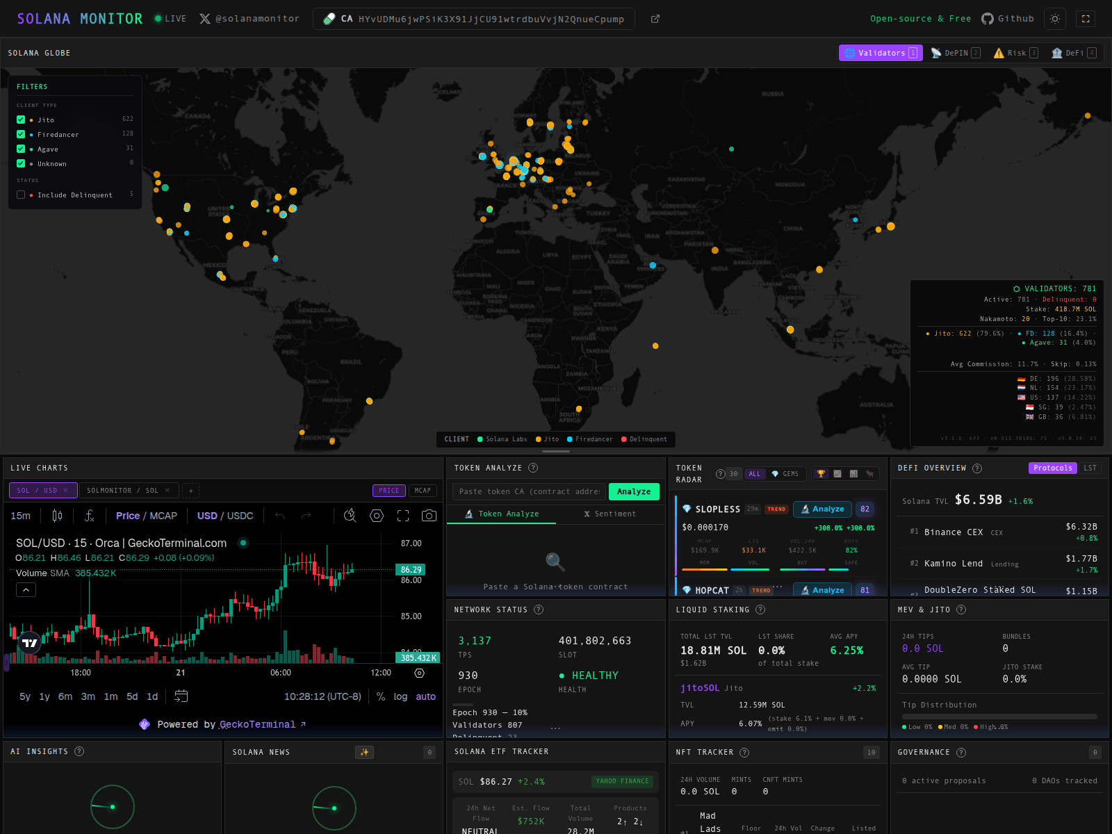This screenshot has width=1112, height=834.
Task: Switch to the DePIN globe tab
Action: point(956,53)
